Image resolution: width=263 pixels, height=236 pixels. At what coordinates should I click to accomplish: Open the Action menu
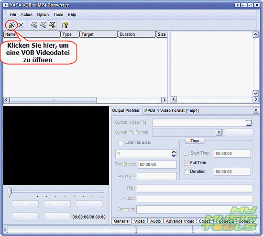coord(26,15)
